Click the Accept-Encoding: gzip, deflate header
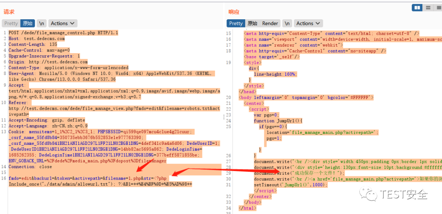 click(x=47, y=120)
